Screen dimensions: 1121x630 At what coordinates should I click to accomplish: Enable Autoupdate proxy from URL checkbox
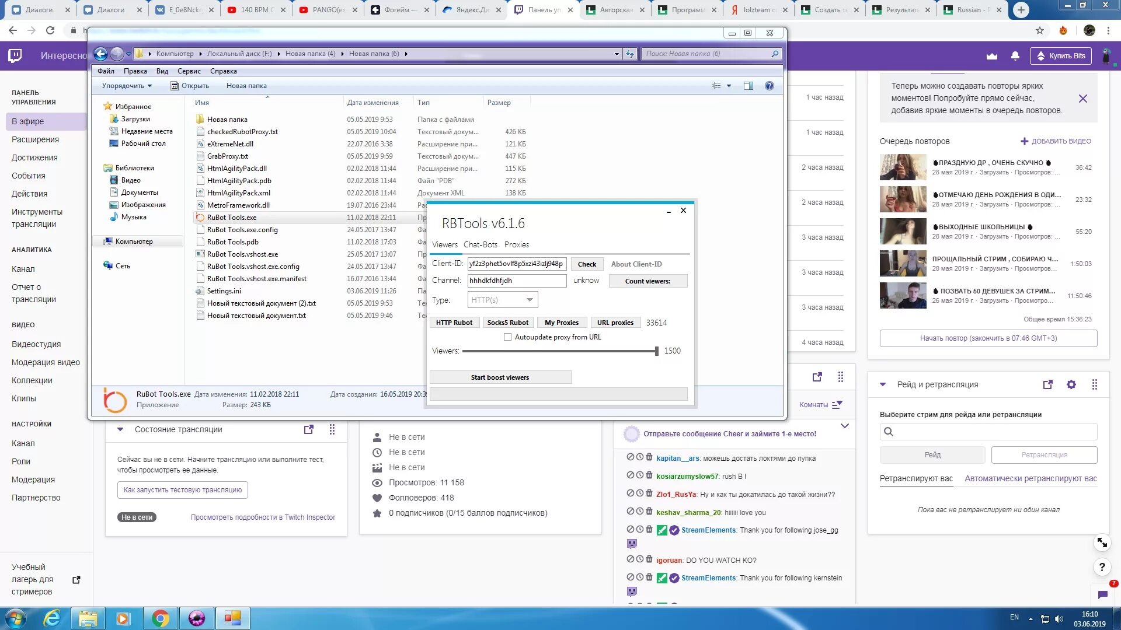click(507, 337)
